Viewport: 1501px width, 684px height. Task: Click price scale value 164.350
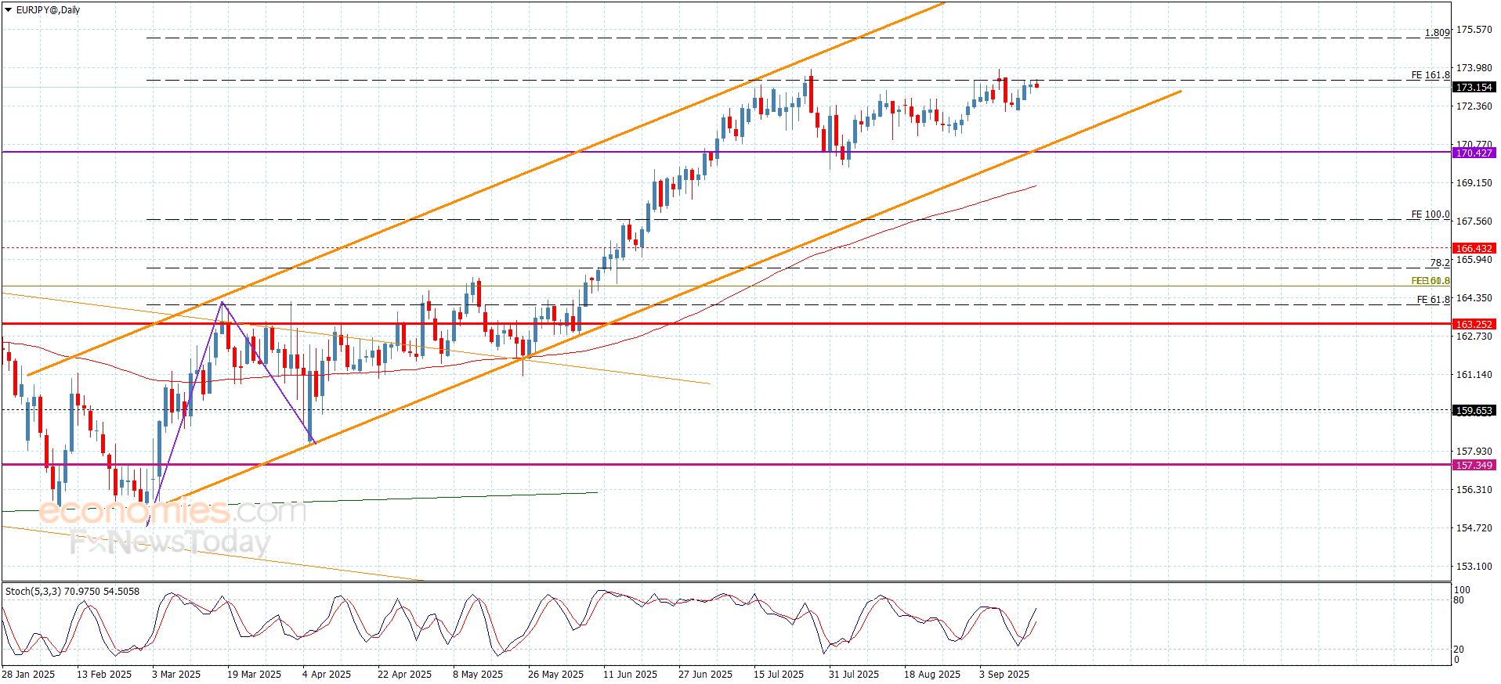(1474, 298)
